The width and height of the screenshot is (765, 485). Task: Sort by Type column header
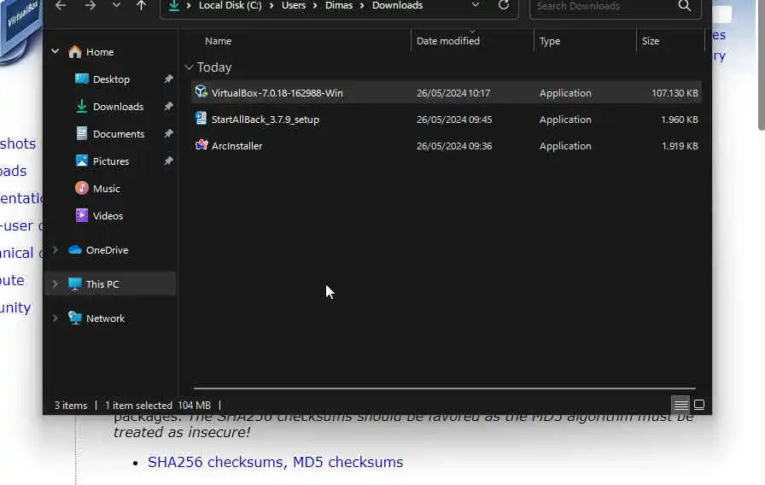tap(550, 41)
